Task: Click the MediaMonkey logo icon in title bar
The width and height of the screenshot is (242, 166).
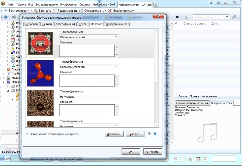Action: click(3, 3)
